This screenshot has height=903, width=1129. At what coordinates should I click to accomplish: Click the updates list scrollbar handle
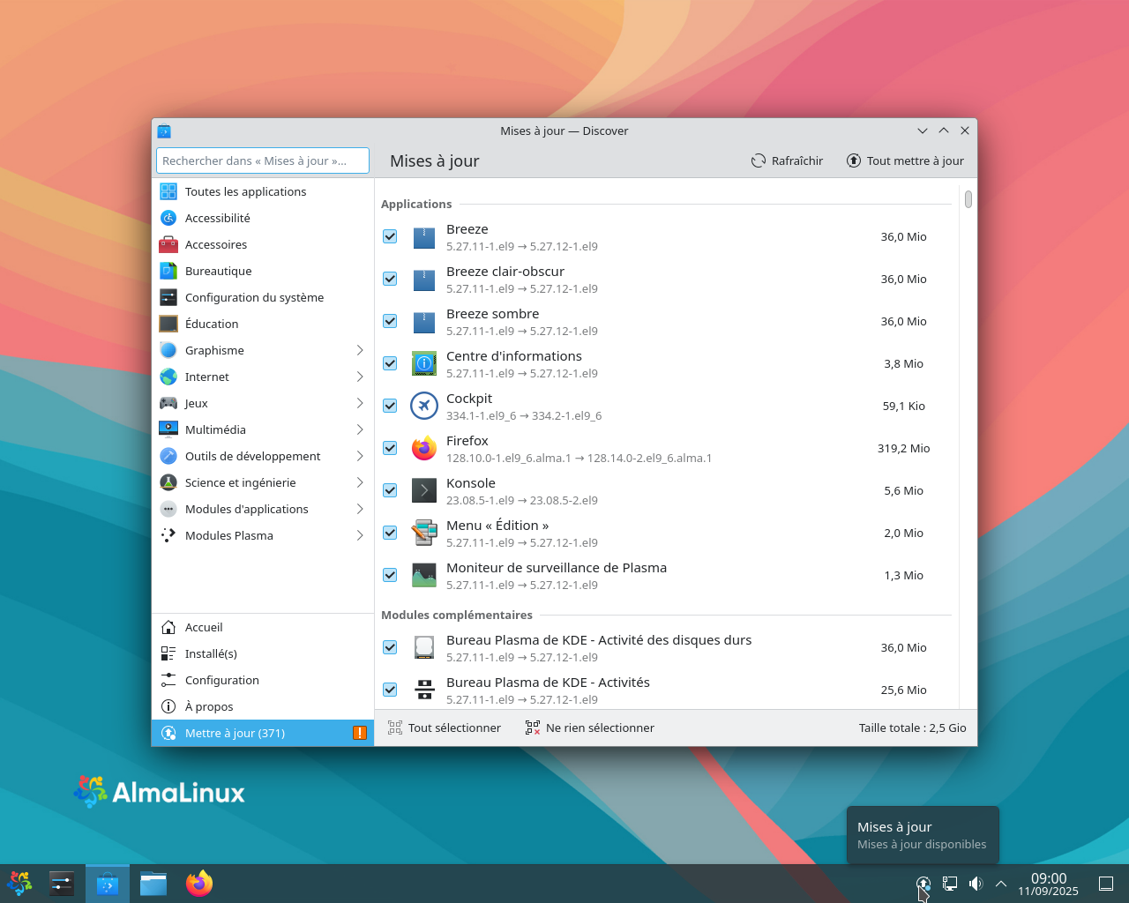point(968,199)
